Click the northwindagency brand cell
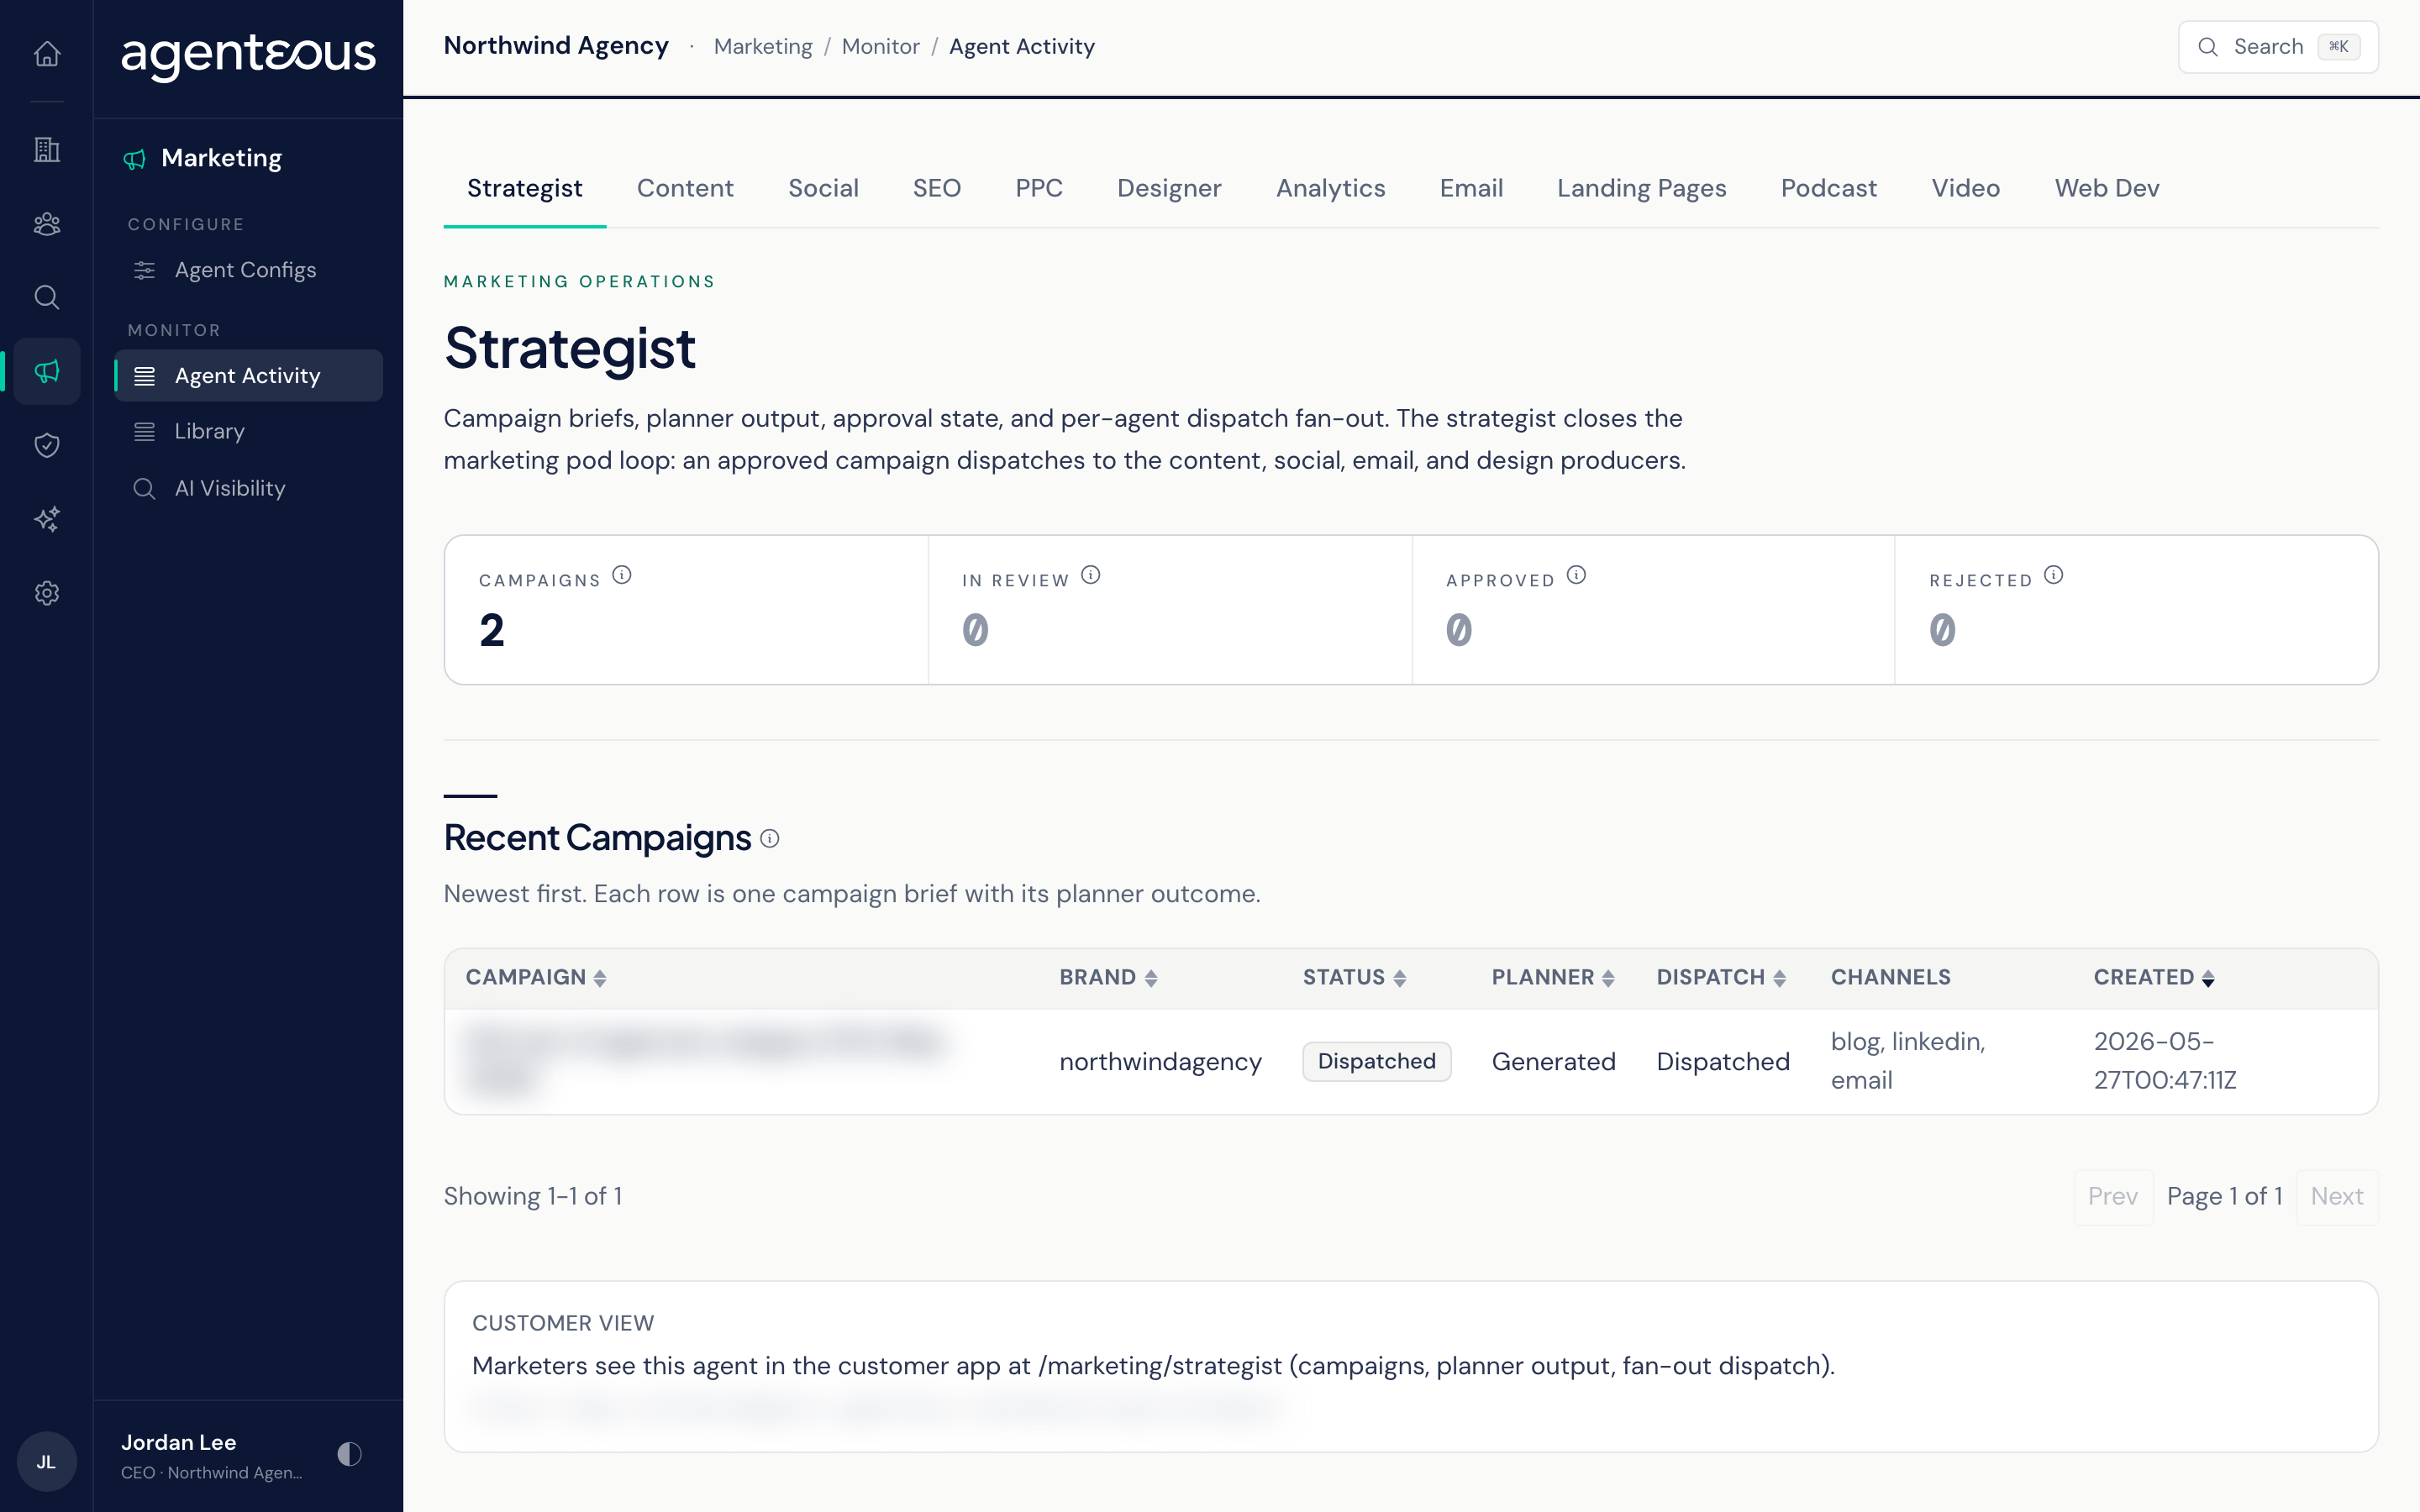 1160,1062
